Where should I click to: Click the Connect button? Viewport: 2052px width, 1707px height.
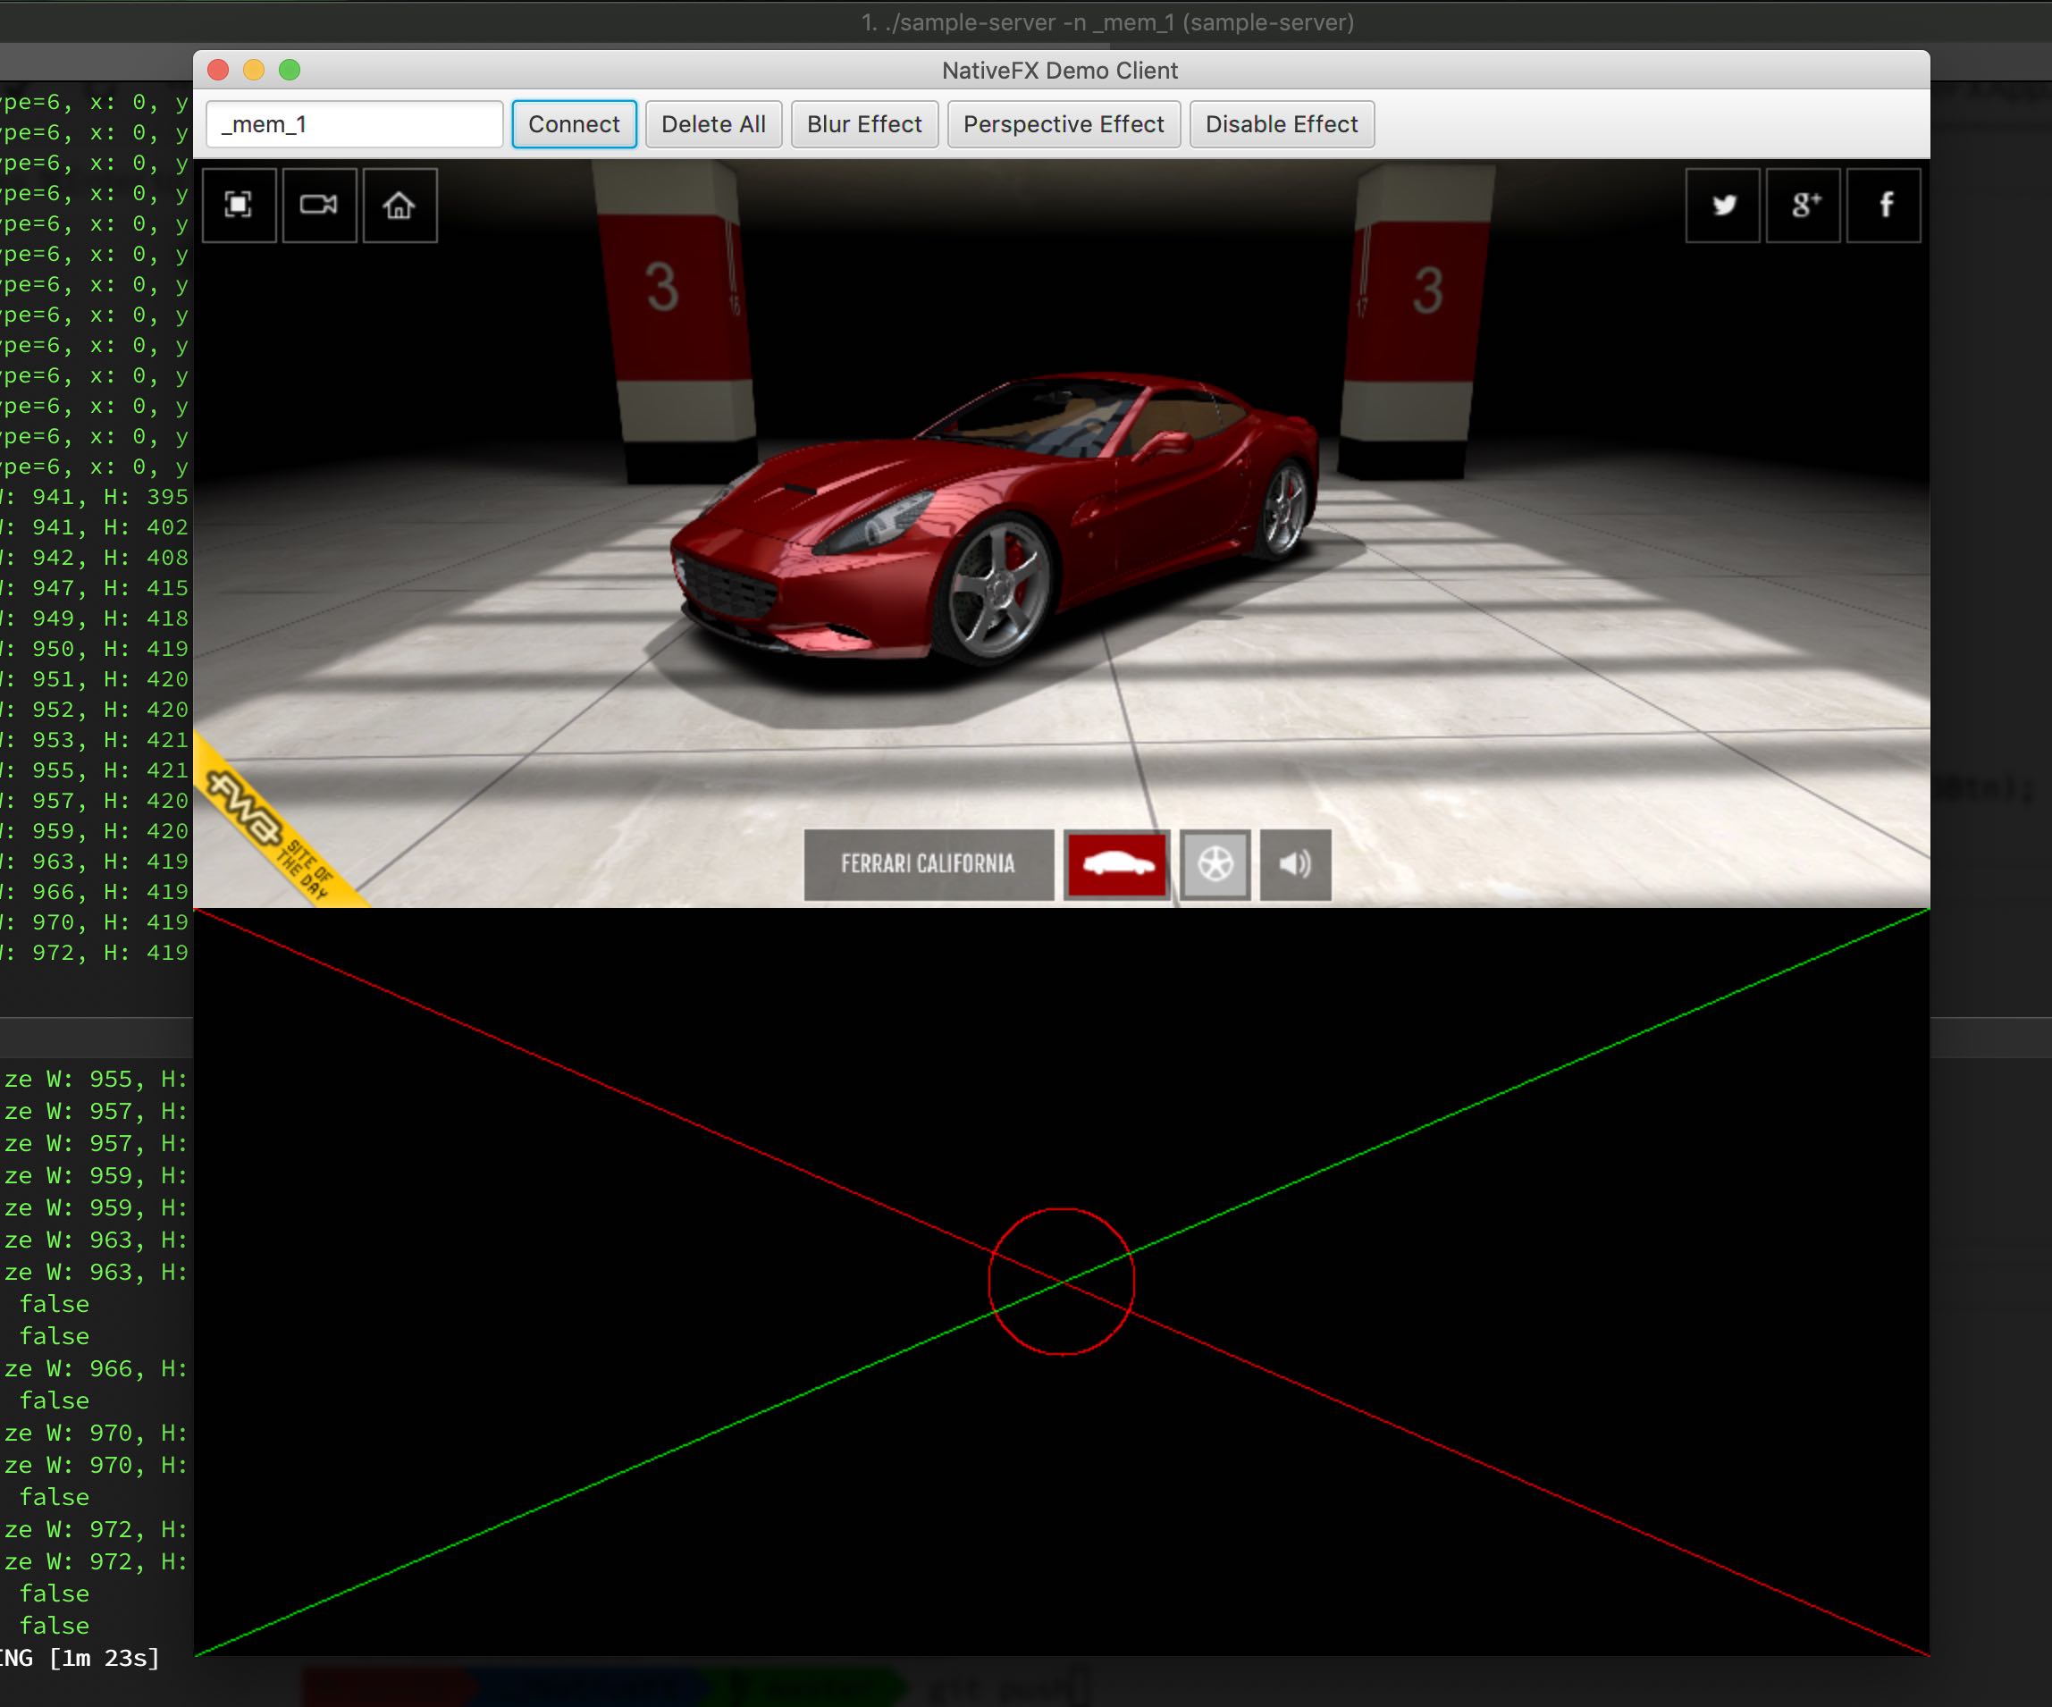[574, 124]
